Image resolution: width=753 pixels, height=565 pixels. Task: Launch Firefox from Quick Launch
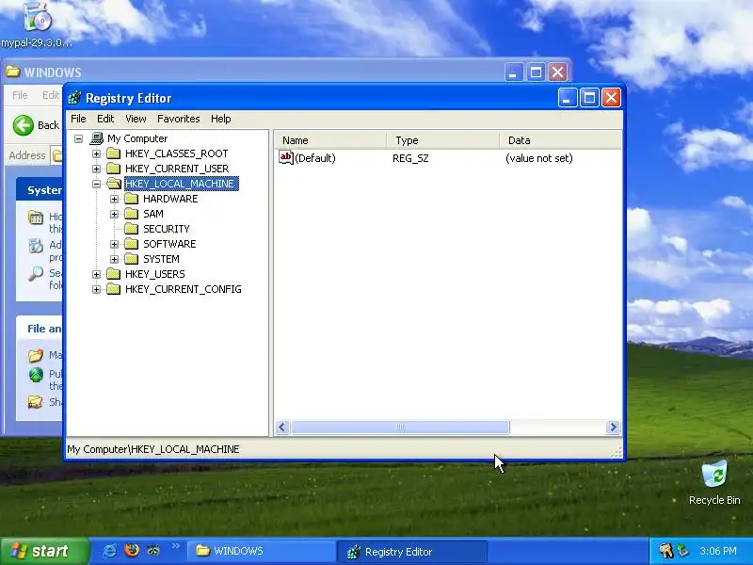131,551
